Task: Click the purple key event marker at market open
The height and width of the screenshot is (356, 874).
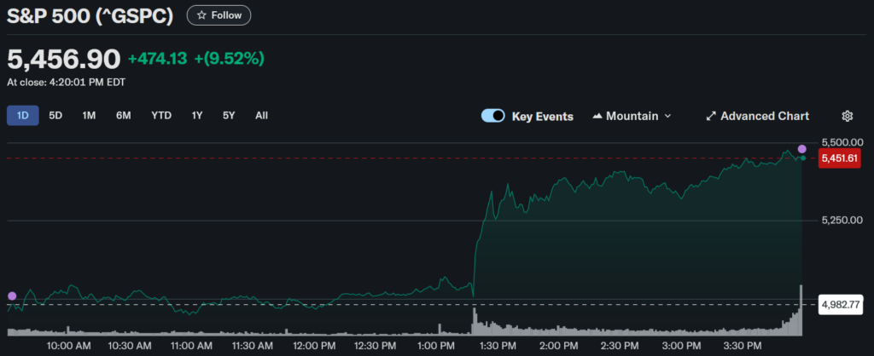Action: coord(12,296)
